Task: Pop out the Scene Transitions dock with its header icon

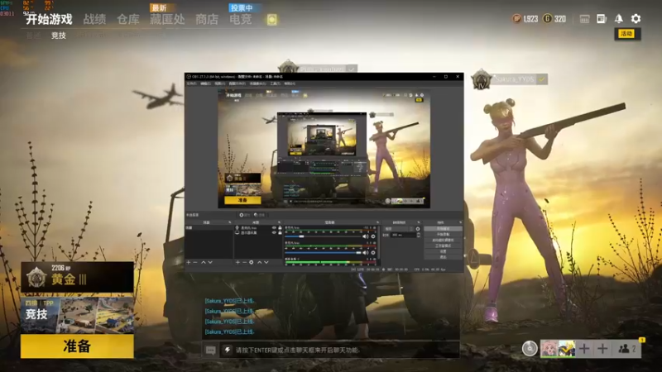Action: coord(419,222)
